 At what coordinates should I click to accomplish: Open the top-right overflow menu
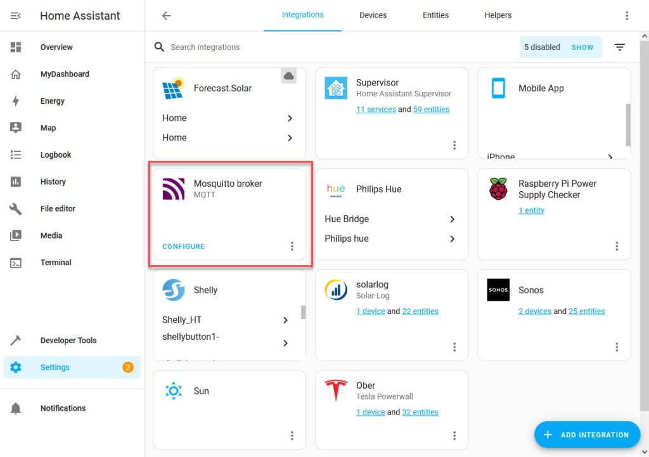(x=627, y=16)
